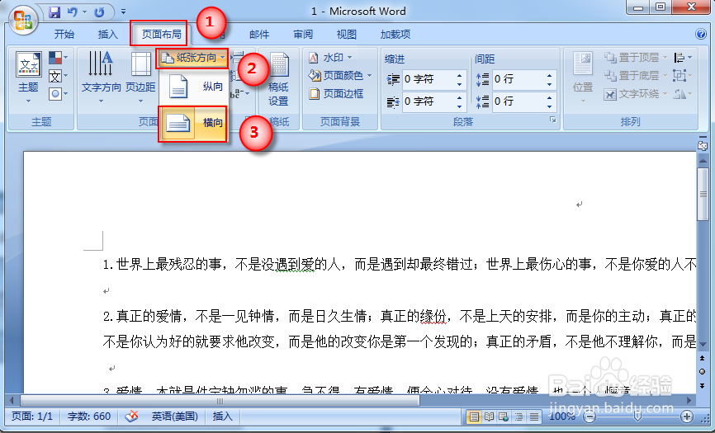Open the 加载项 tab
Screen dimensions: 715x433
coord(395,34)
